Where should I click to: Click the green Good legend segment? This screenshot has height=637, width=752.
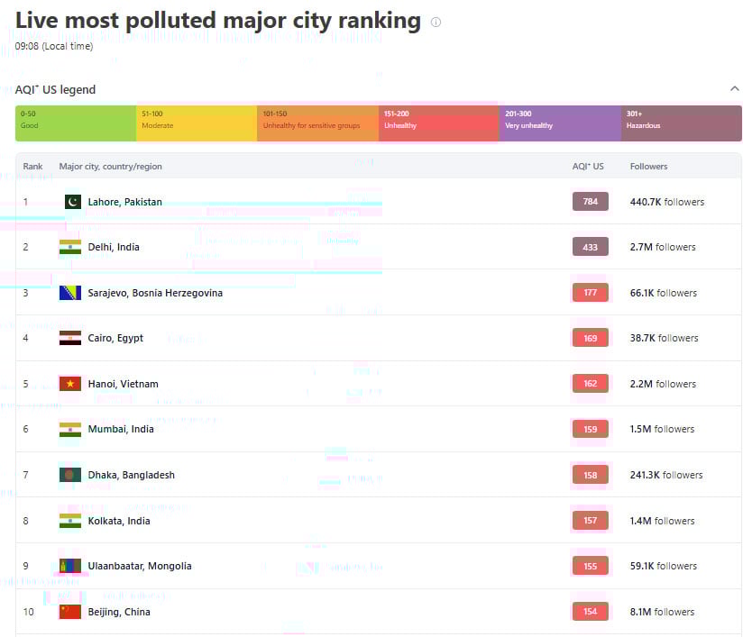pos(76,123)
